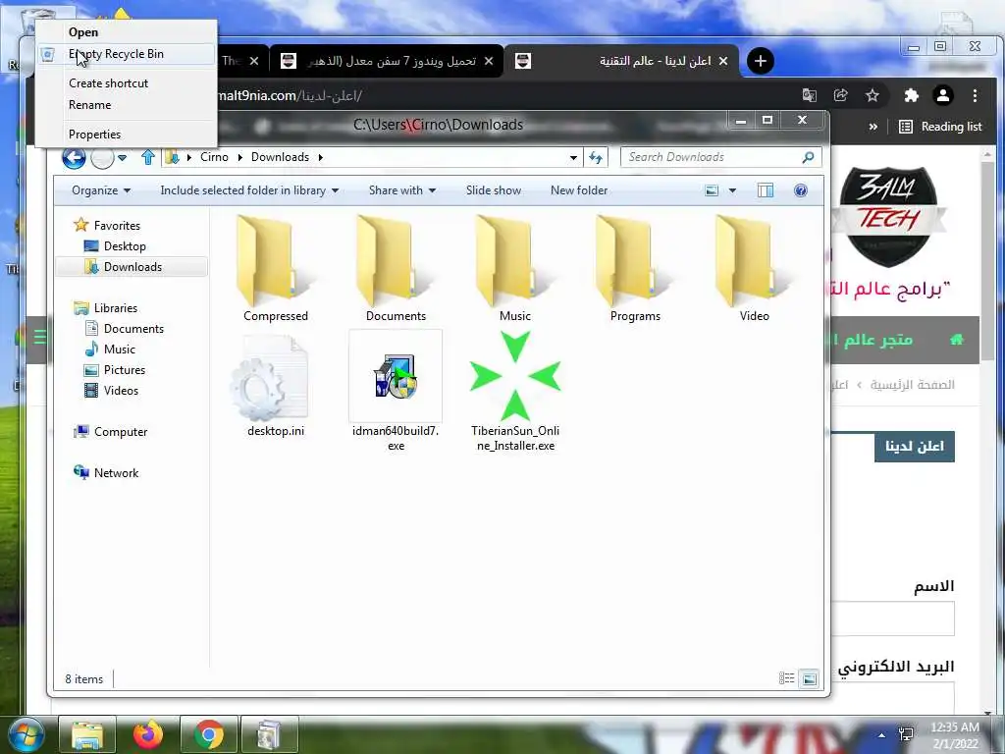Click the search magnifier icon
Viewport: 1005px width, 754px height.
tap(809, 157)
